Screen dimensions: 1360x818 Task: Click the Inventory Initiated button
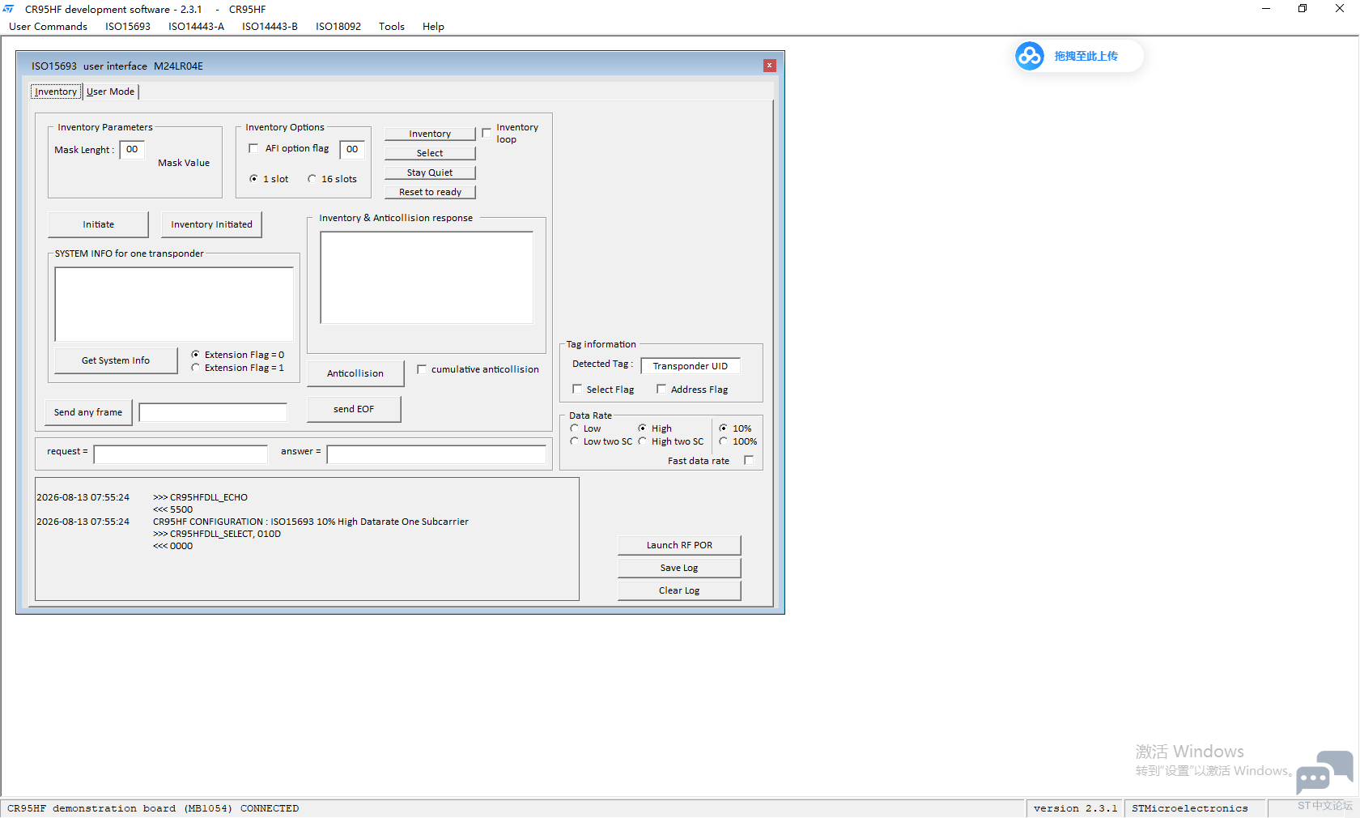point(211,224)
